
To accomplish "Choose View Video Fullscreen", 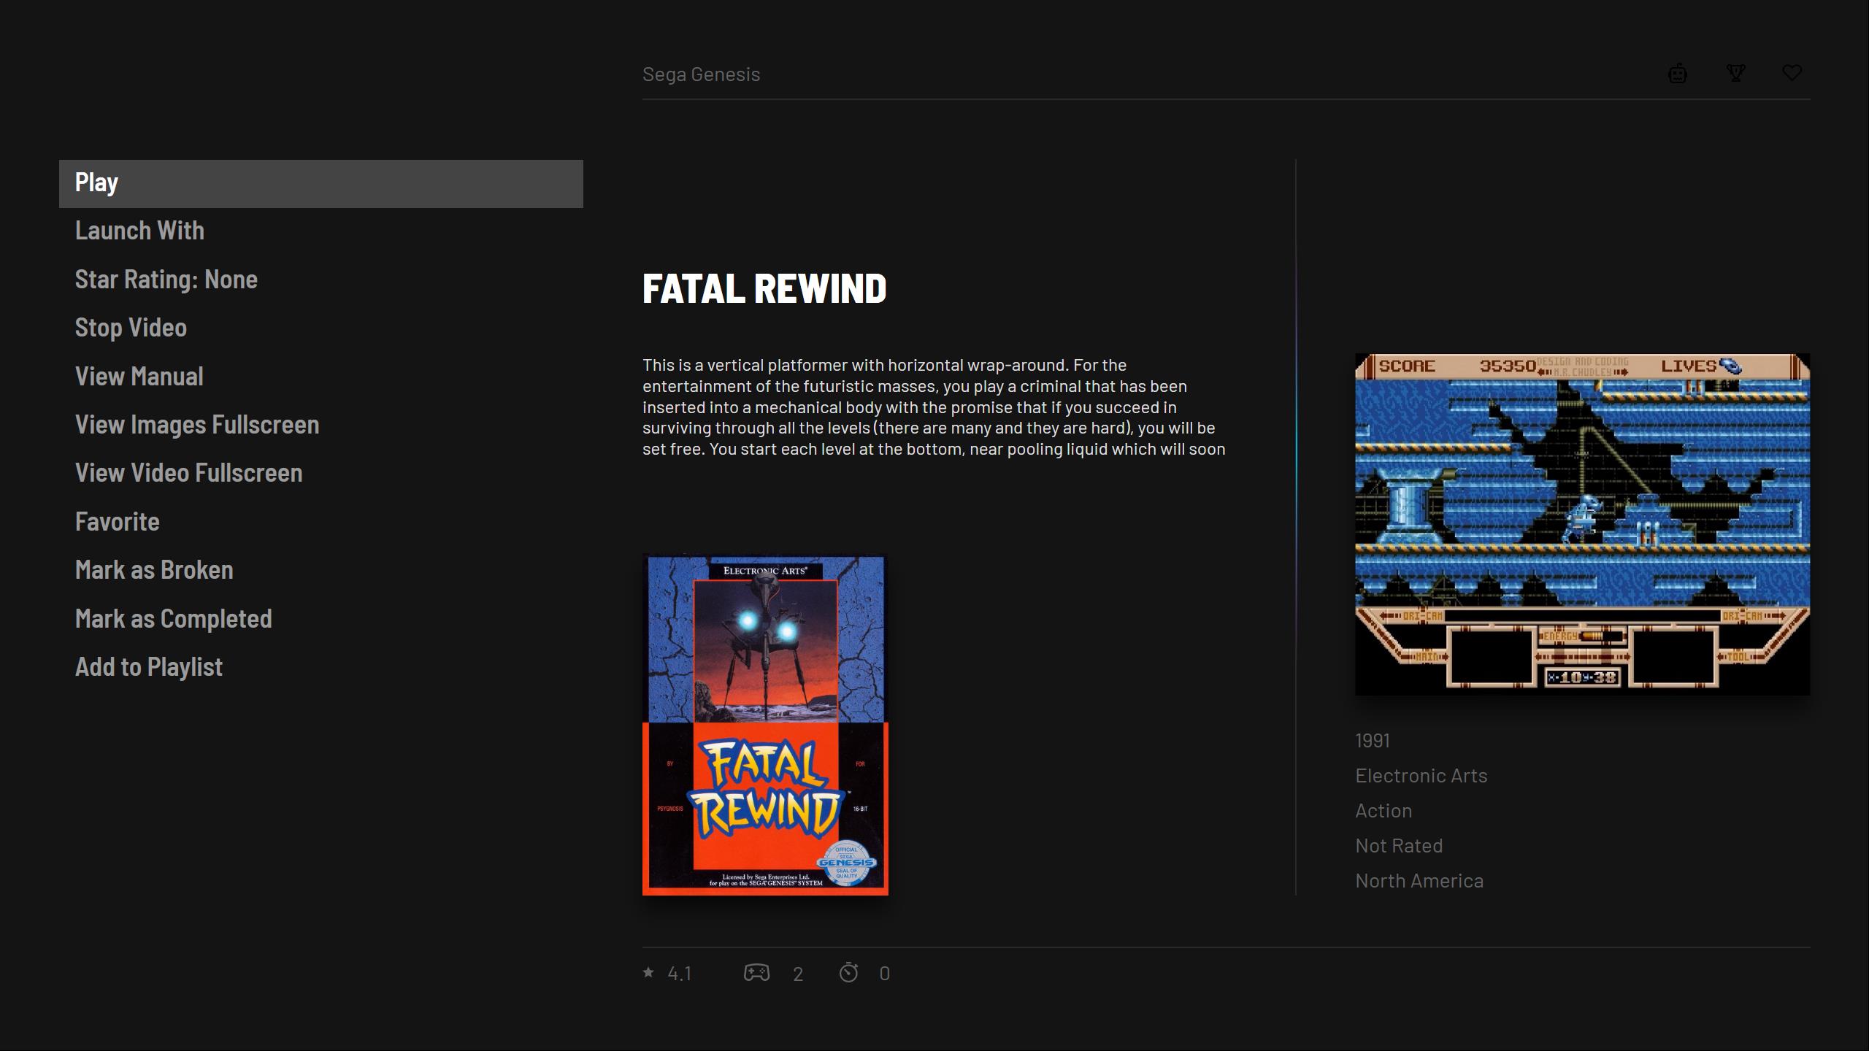I will pos(321,473).
